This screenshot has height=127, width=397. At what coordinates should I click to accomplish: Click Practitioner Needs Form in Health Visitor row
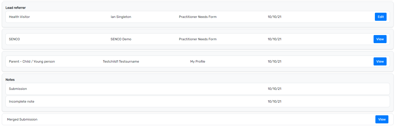click(198, 17)
